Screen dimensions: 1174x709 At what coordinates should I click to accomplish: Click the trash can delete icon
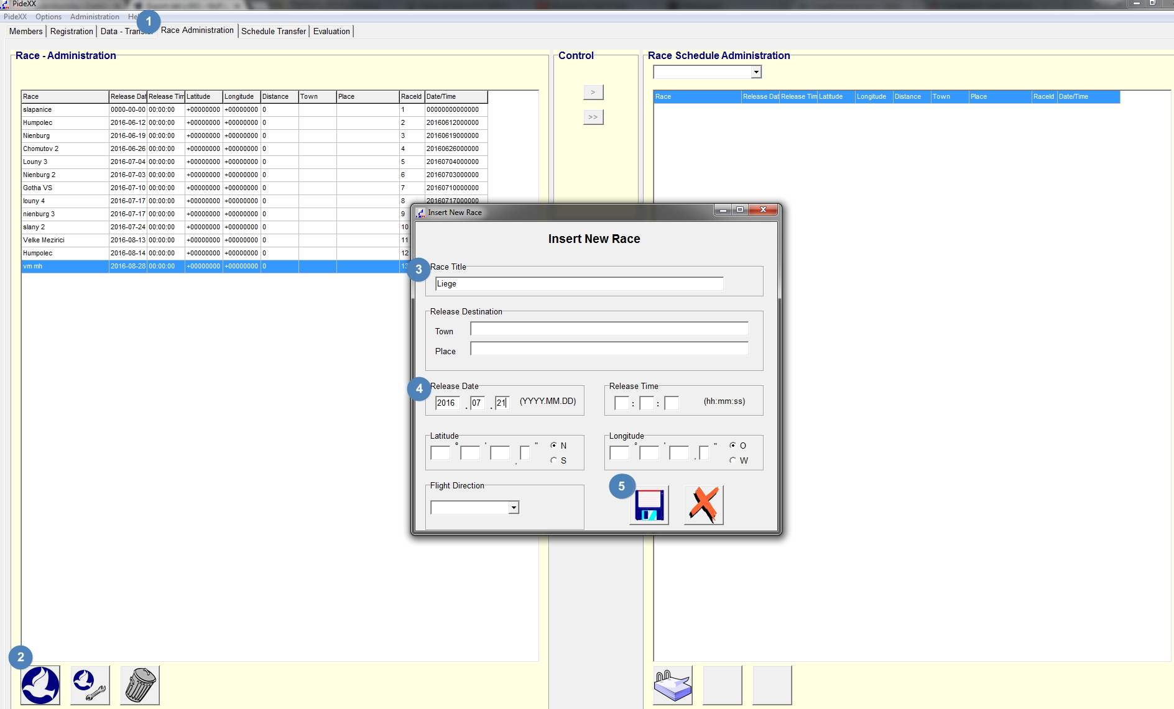coord(140,685)
